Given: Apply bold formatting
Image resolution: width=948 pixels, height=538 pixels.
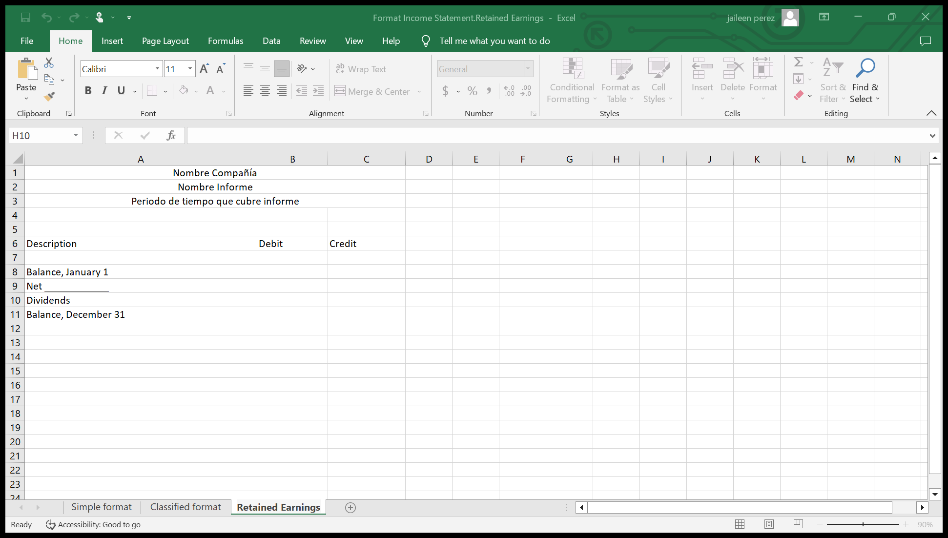Looking at the screenshot, I should pos(88,91).
